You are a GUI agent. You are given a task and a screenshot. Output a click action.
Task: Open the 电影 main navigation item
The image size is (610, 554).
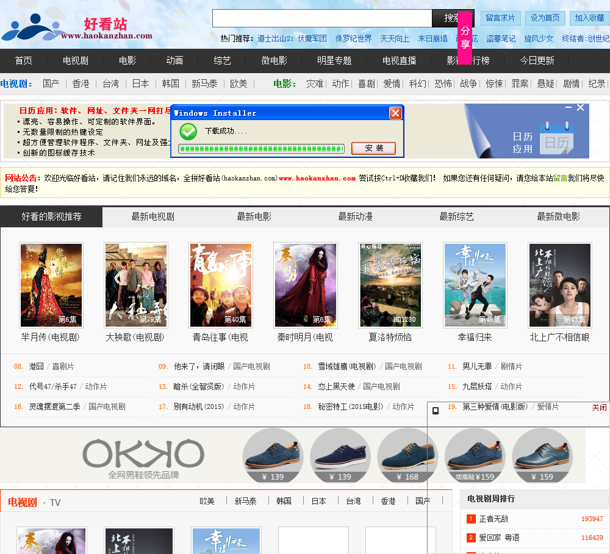point(127,61)
